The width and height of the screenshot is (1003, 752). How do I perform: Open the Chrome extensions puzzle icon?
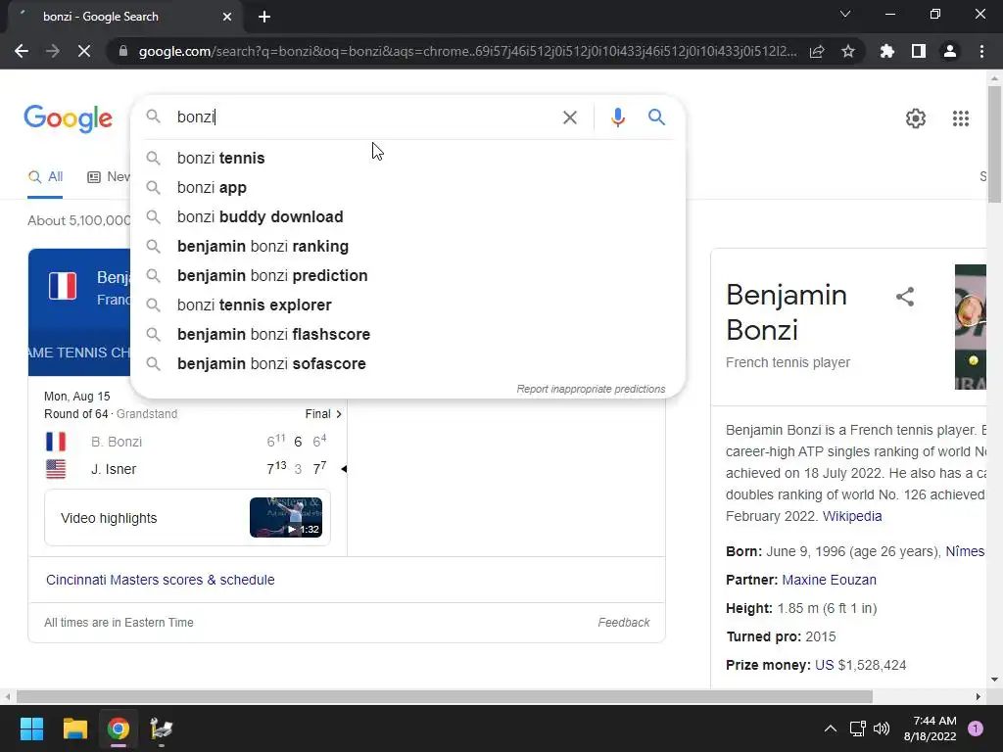tap(887, 51)
